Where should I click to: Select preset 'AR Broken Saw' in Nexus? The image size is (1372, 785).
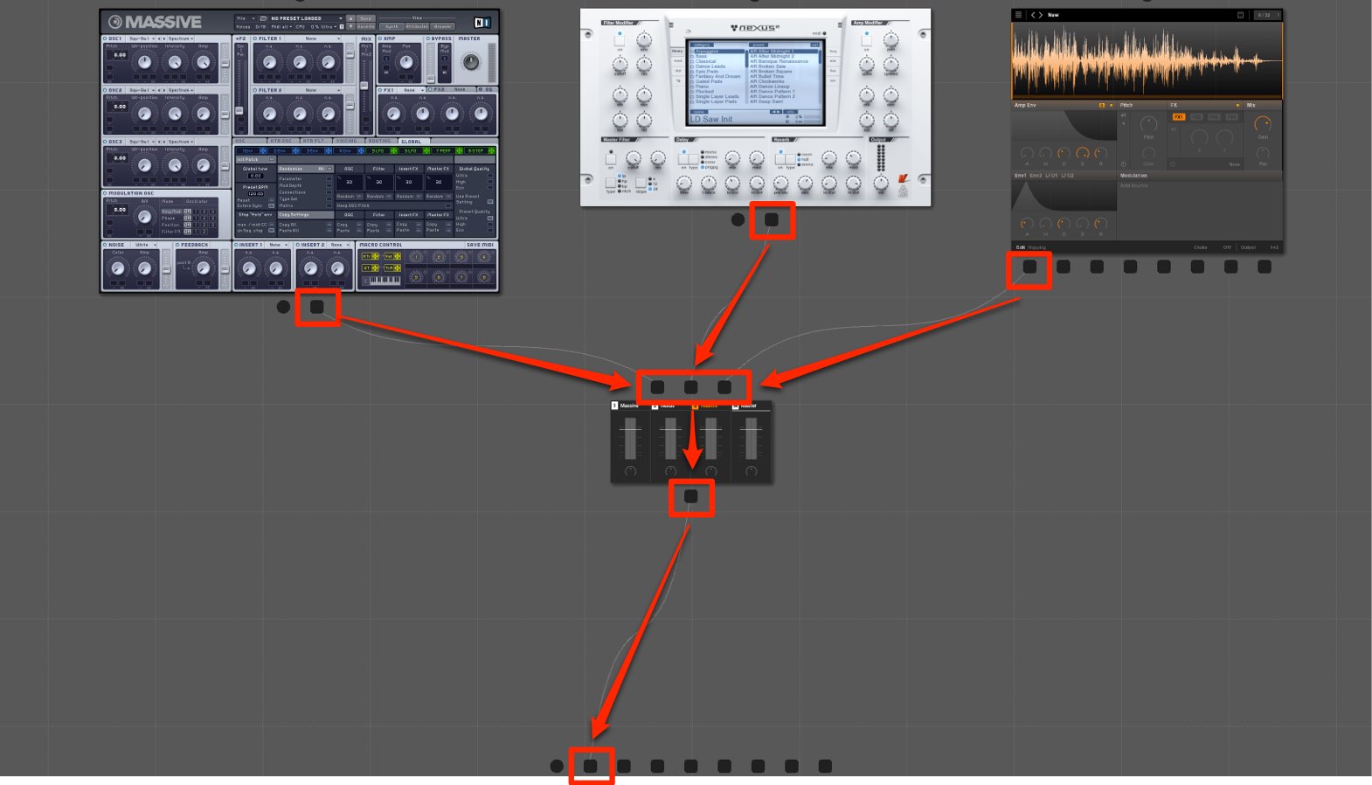pyautogui.click(x=767, y=66)
